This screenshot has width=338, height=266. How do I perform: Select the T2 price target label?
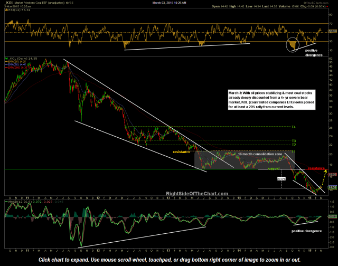click(294, 145)
